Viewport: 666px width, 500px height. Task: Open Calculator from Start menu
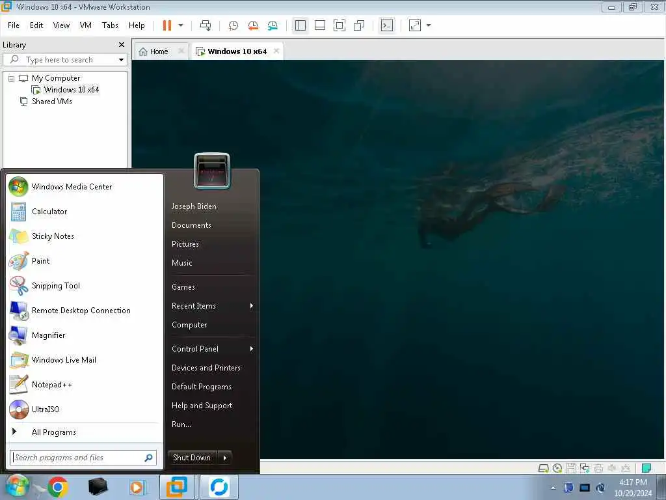[x=84, y=212]
